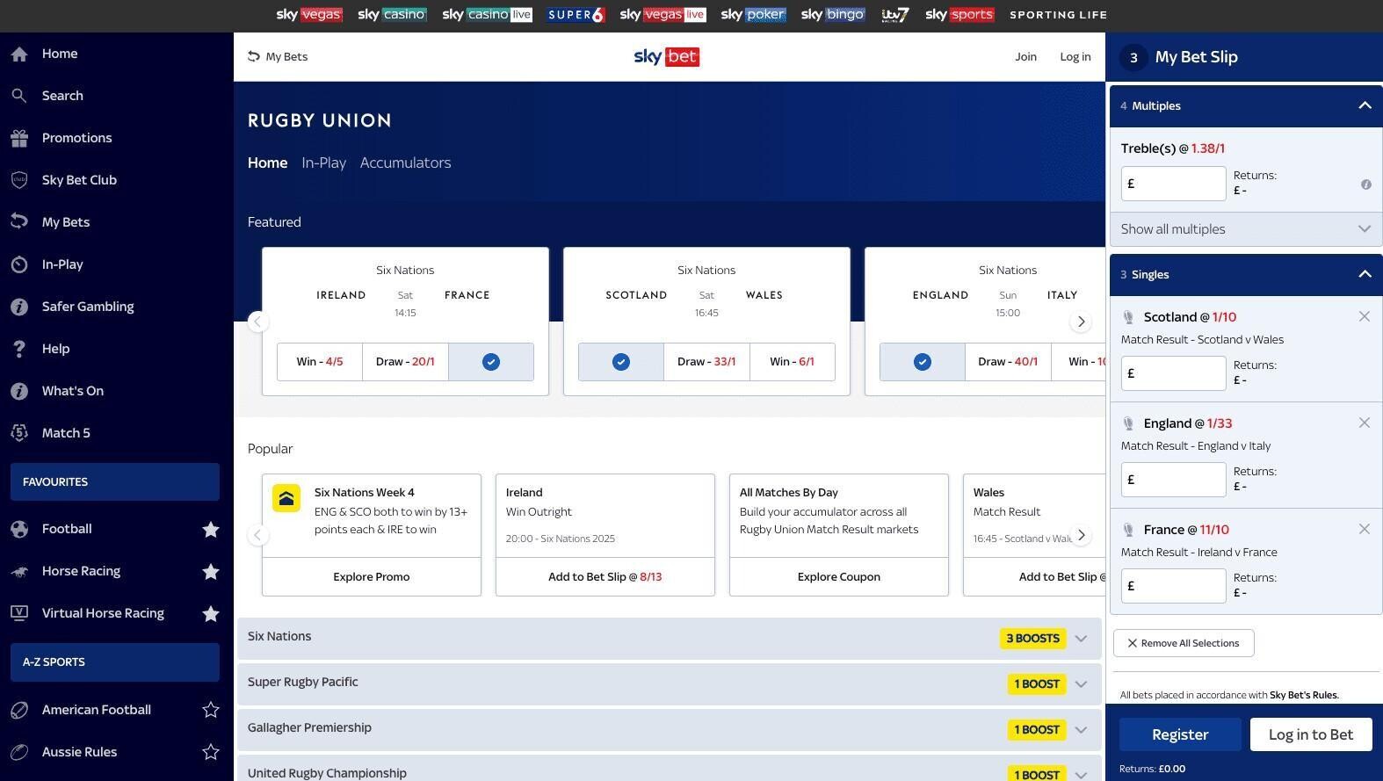
Task: Click the Horse Racing icon
Action: [x=19, y=571]
